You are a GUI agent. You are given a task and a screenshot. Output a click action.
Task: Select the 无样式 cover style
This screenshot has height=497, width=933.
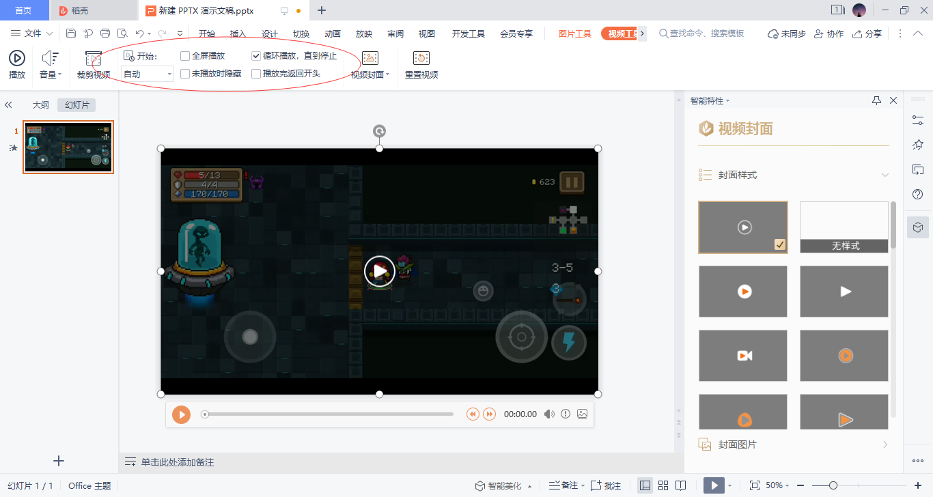[x=844, y=227]
